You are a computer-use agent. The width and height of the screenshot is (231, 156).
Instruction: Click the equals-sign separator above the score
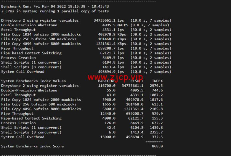point(154,142)
